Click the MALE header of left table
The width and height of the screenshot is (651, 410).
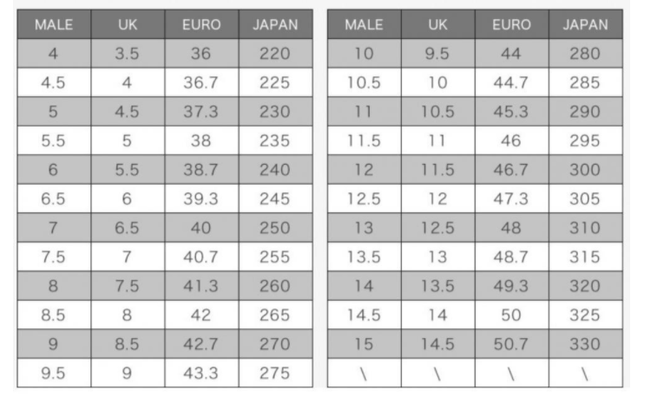(53, 24)
